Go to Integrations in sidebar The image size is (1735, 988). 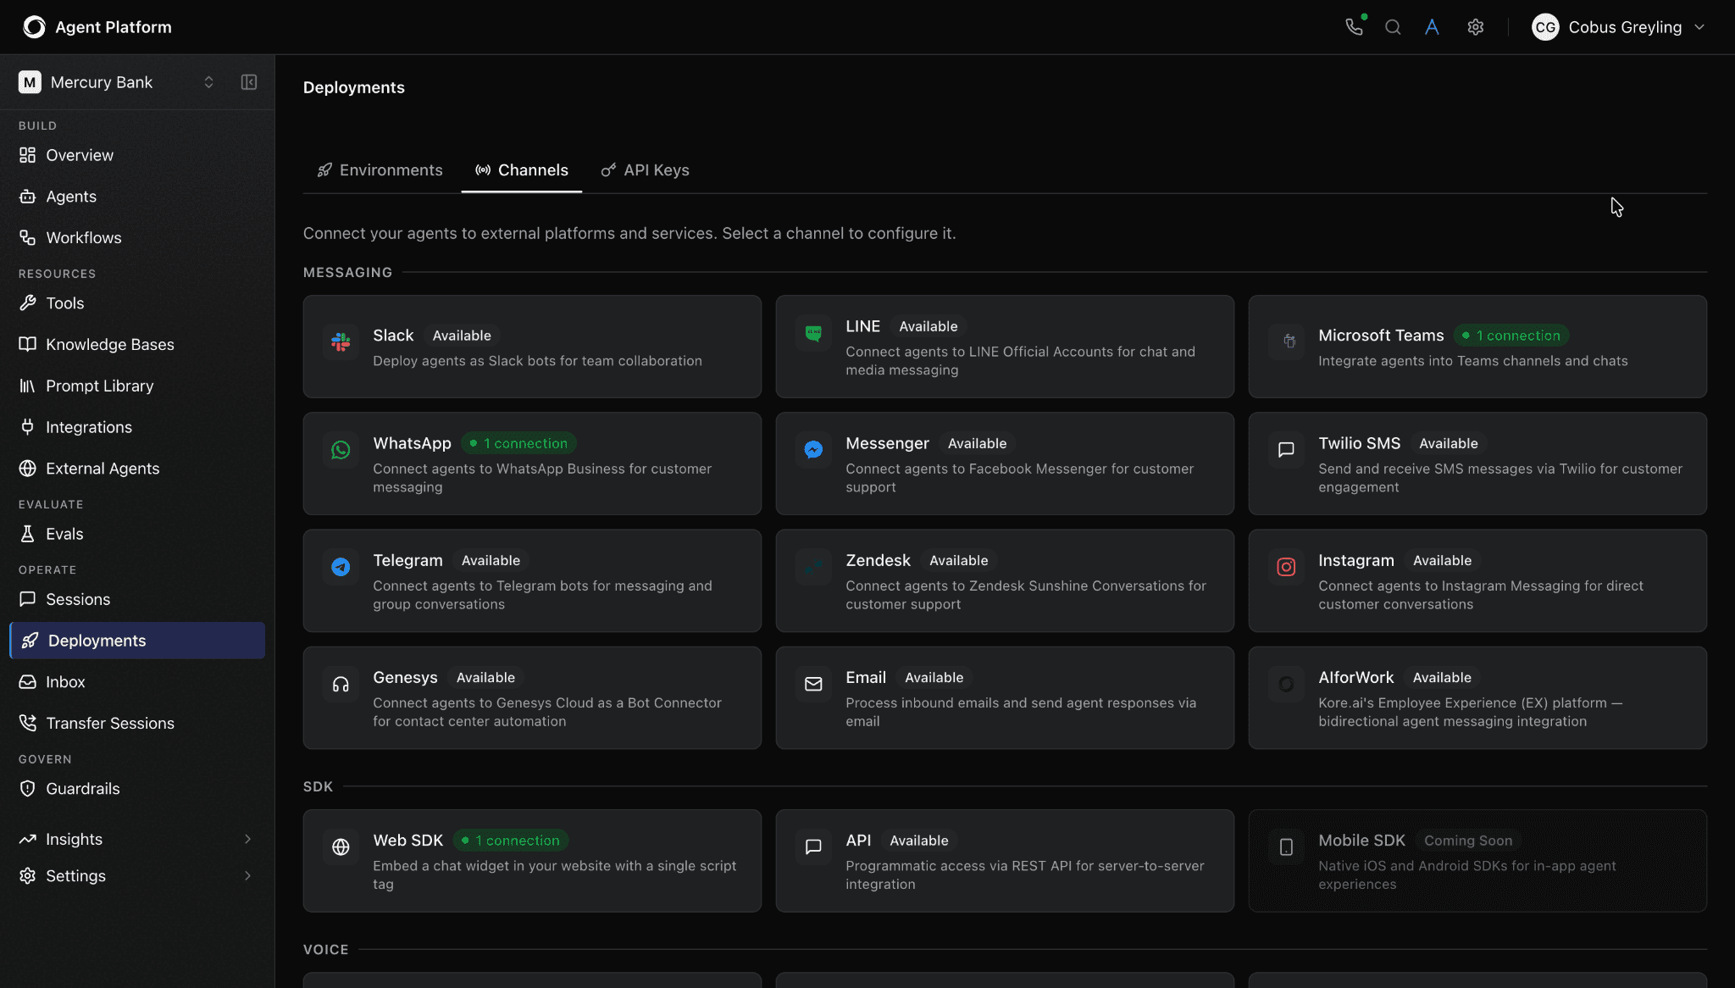click(x=137, y=428)
